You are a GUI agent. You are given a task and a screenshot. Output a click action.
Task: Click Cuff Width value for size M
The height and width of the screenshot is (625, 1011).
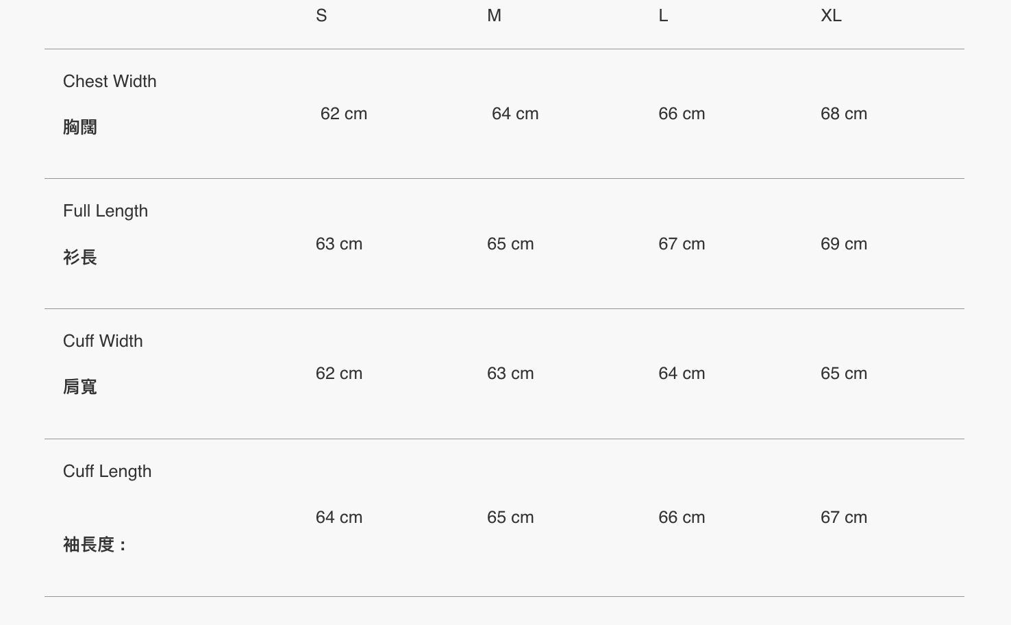tap(510, 373)
